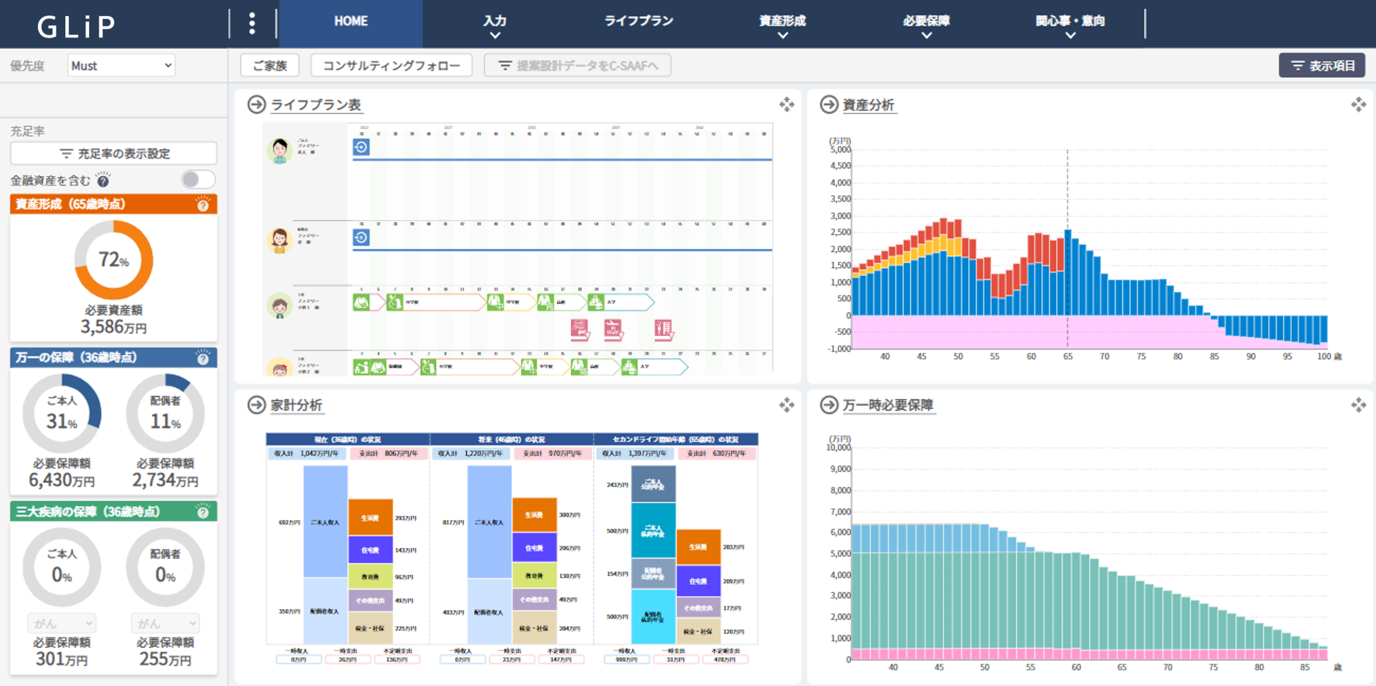Viewport: 1376px width, 686px height.
Task: Click the 72% orange donut gauge
Action: (114, 260)
